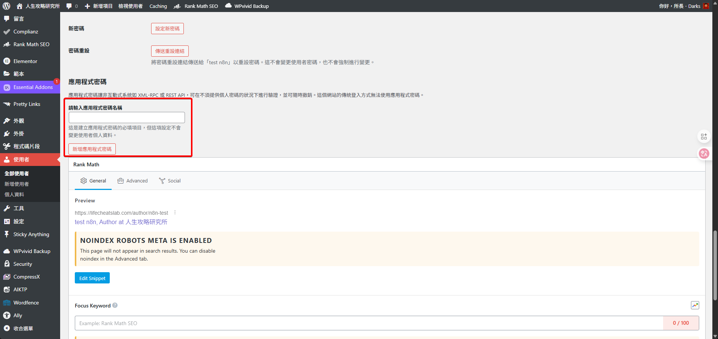Click the Focus Keyword input field

(x=368, y=323)
